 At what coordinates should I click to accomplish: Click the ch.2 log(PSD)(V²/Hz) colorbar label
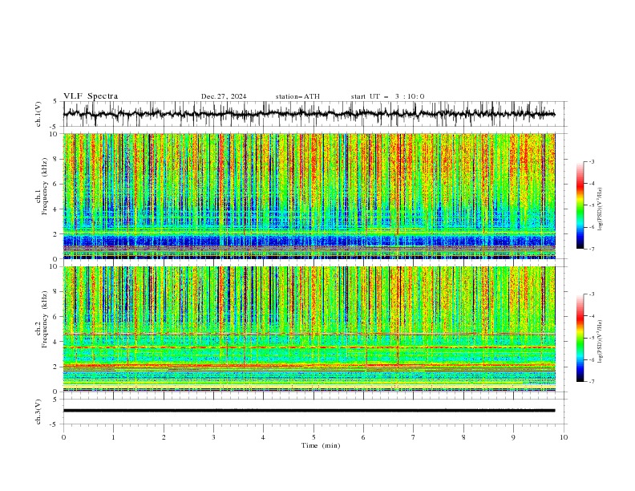point(601,341)
